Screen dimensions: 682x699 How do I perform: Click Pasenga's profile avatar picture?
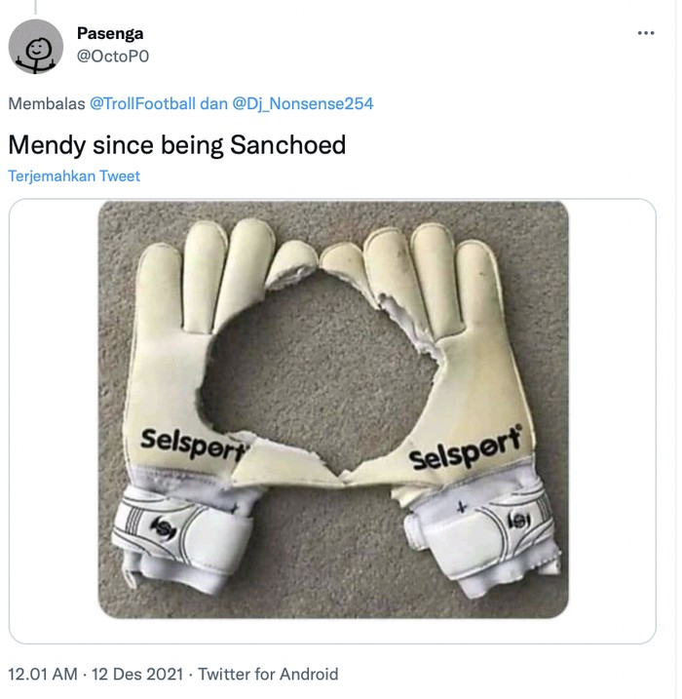pos(36,46)
